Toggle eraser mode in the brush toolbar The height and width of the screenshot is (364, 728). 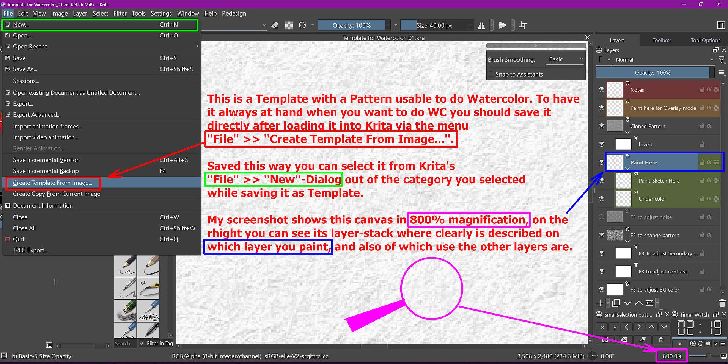pos(275,25)
